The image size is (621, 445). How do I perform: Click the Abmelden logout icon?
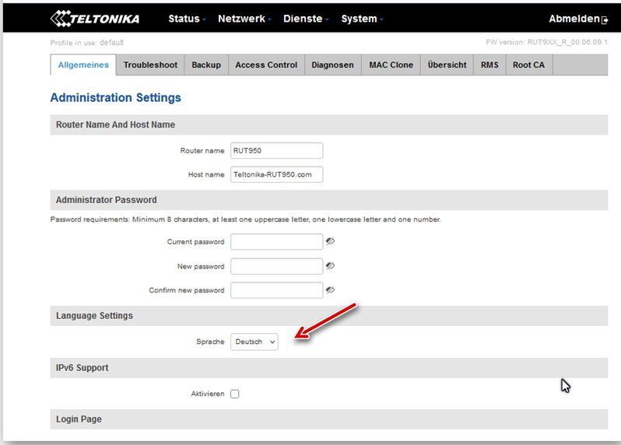(x=605, y=20)
